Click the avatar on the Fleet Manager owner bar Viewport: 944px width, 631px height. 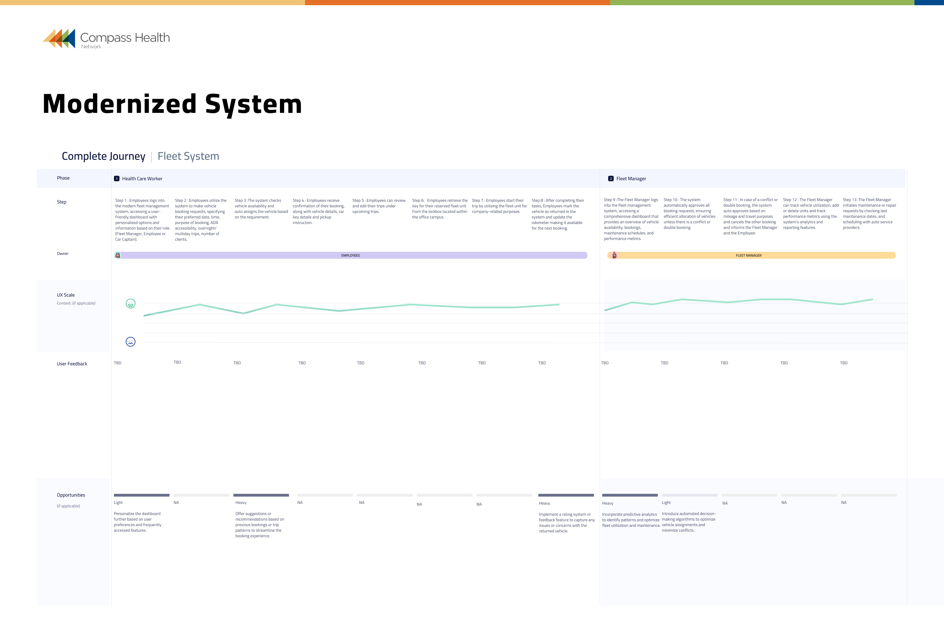614,255
